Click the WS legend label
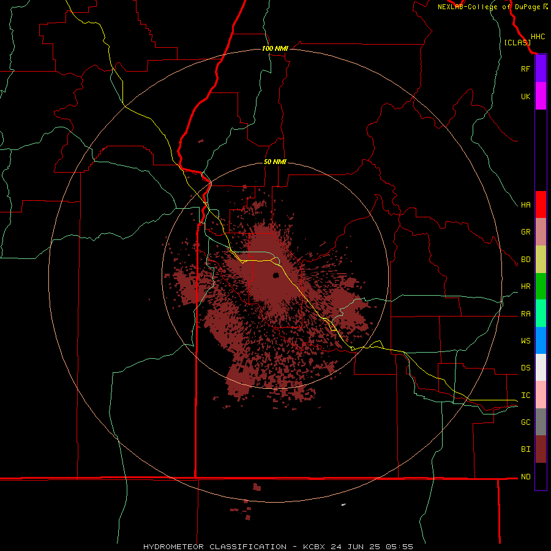 [525, 341]
